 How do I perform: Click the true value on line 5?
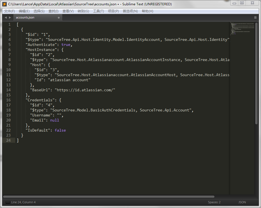[66, 45]
